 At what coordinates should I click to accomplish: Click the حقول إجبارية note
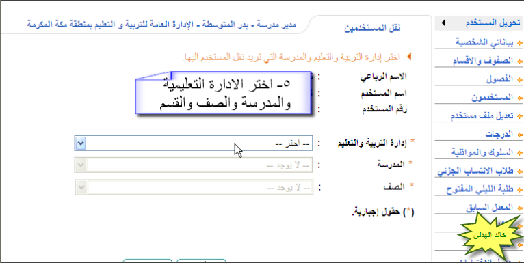point(382,212)
